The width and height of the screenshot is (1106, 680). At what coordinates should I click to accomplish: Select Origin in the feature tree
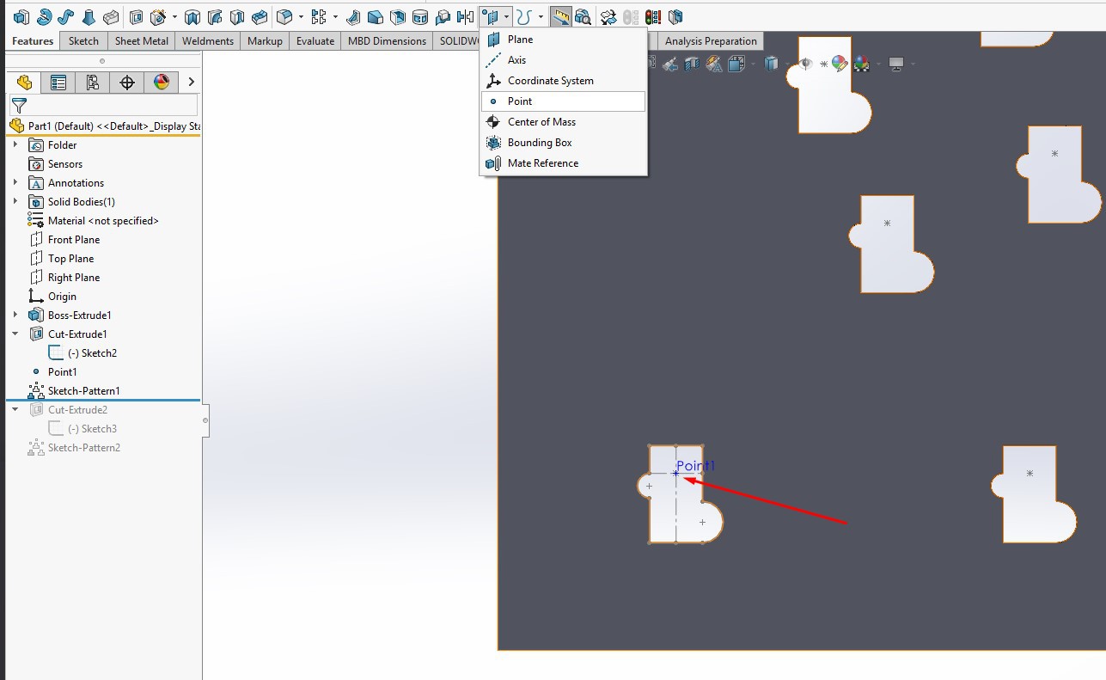62,297
